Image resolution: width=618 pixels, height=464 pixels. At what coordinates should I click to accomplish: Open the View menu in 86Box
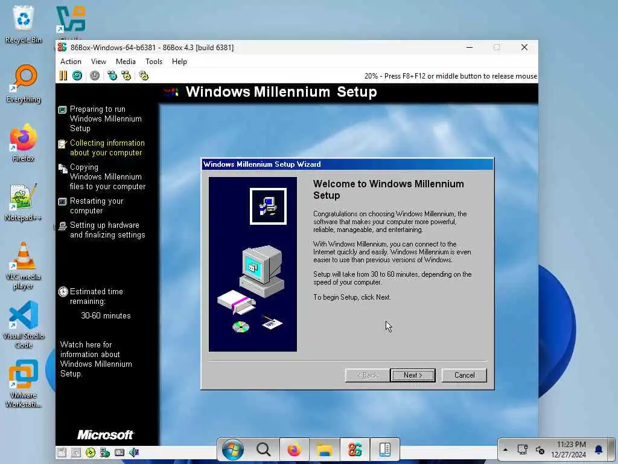point(98,62)
